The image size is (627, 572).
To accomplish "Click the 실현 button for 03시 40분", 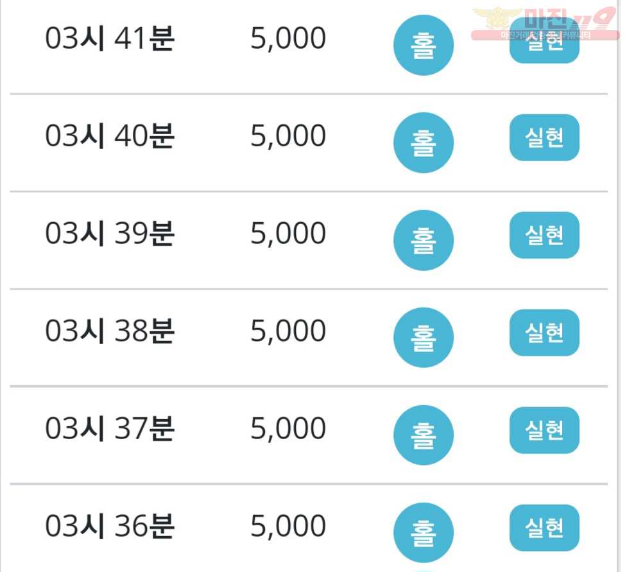I will 544,137.
